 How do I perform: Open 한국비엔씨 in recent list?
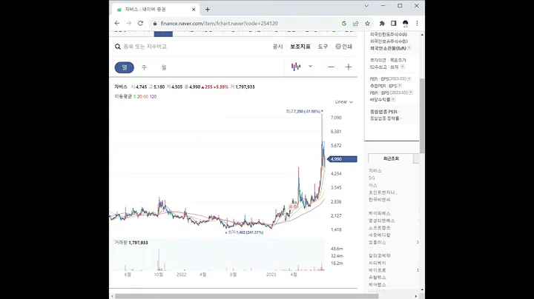(380, 200)
